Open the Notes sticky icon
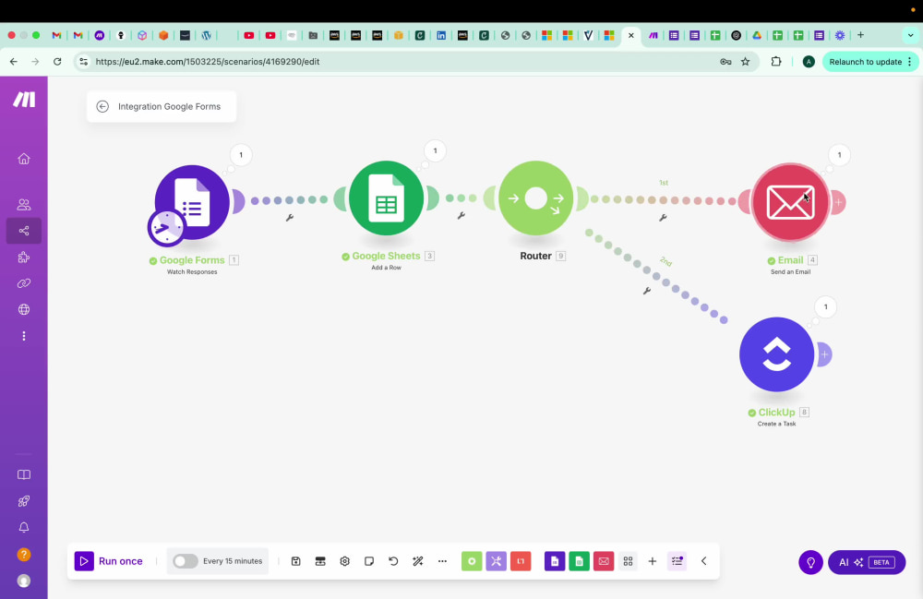Image resolution: width=923 pixels, height=599 pixels. (x=369, y=561)
